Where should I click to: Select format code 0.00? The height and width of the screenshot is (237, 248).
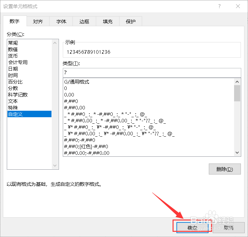click(x=148, y=95)
